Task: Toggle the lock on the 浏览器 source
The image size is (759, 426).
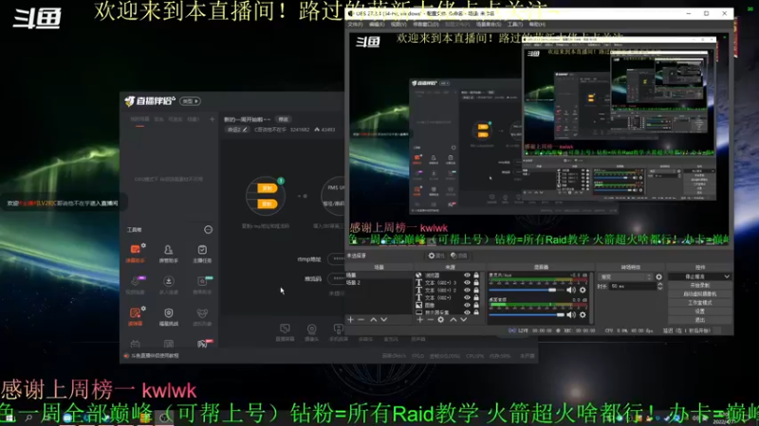Action: point(476,275)
